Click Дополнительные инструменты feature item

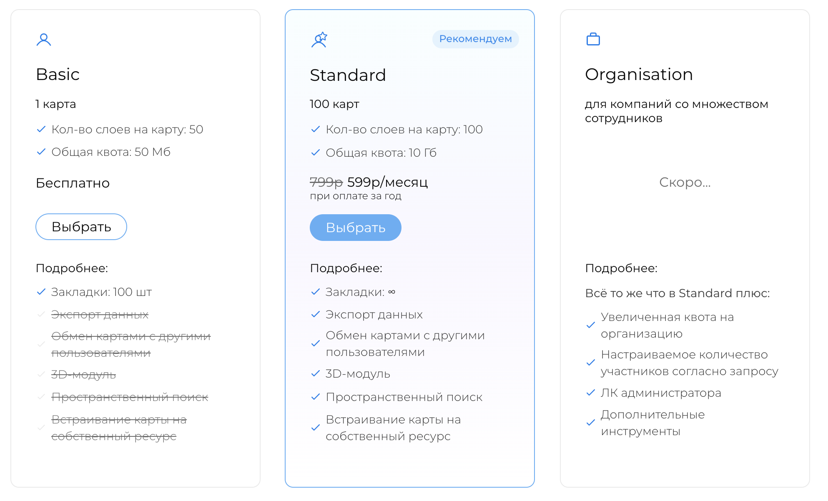pos(652,423)
